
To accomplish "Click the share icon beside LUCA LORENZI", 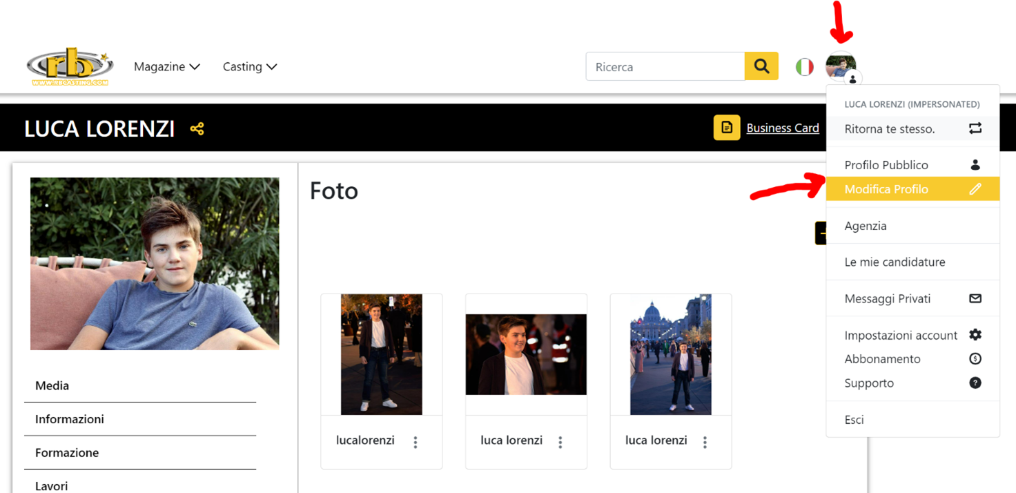I will tap(197, 128).
